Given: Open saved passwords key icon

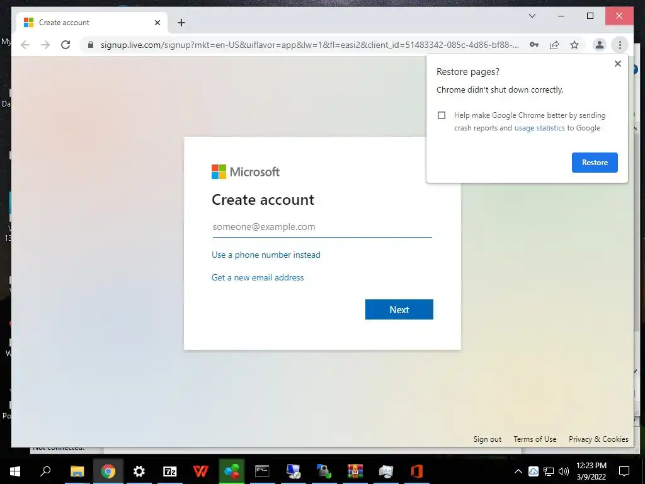Looking at the screenshot, I should 534,45.
